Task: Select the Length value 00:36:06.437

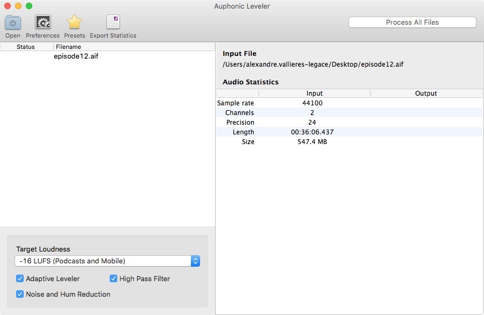Action: pos(312,132)
